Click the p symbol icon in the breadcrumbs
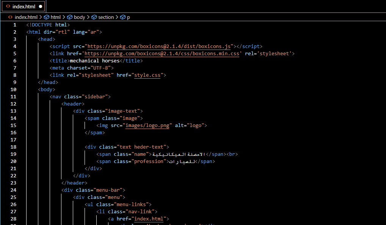This screenshot has width=386, height=225. pyautogui.click(x=122, y=17)
